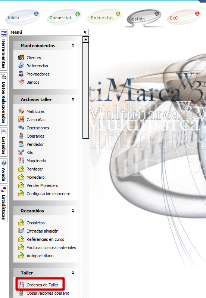Open the Inicio section button
This screenshot has height=298, width=206.
click(x=22, y=18)
